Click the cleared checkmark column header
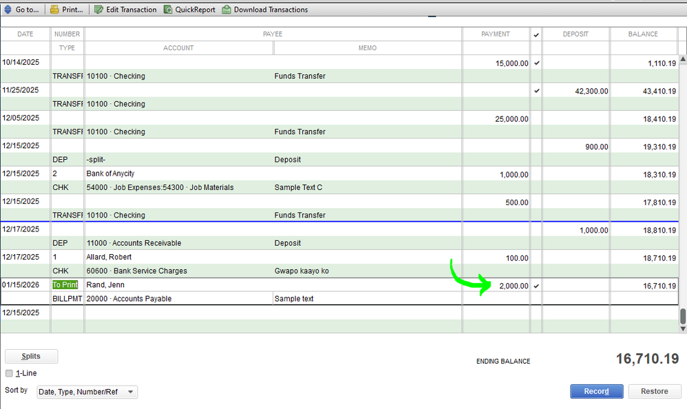The image size is (687, 409). 536,34
